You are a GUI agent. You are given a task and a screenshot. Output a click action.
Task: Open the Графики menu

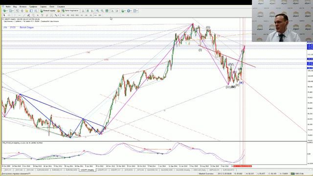(x=33, y=6)
